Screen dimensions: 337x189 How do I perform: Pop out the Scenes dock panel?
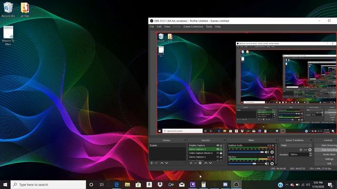(x=185, y=140)
